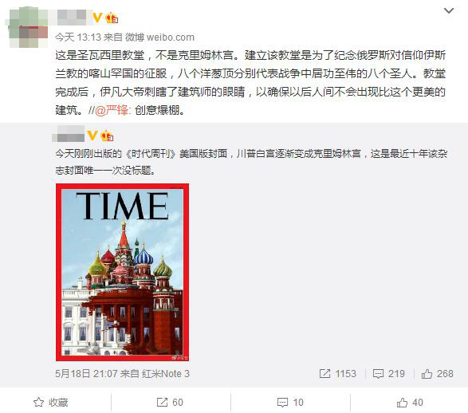The image size is (468, 413).
Task: Open the post options chevron menu
Action: pos(449,11)
